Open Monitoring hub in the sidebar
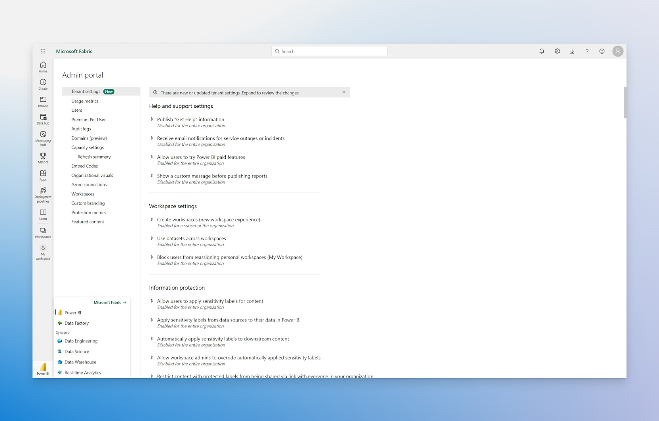This screenshot has height=421, width=659. click(43, 138)
